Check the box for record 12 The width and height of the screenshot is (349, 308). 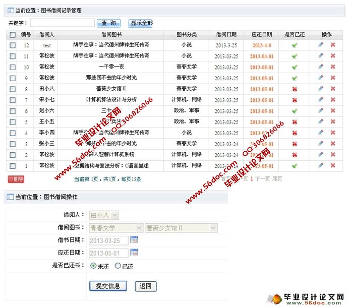point(13,45)
